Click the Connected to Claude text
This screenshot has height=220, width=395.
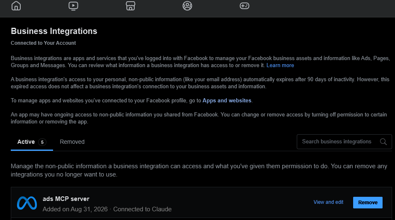[142, 209]
